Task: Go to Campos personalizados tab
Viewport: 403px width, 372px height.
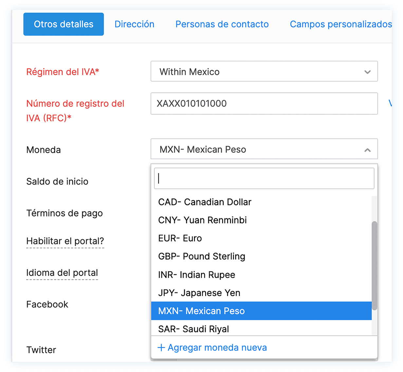Action: [340, 24]
